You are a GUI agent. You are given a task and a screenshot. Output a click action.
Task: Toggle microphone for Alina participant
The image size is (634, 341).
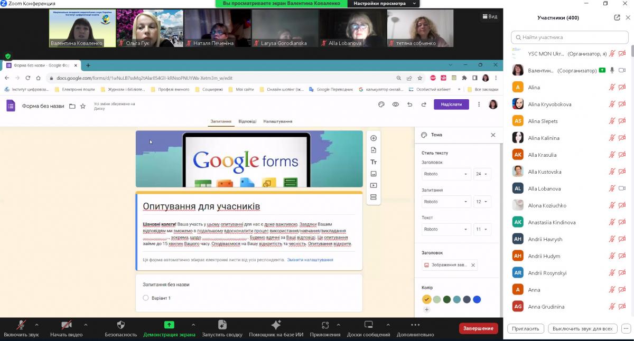click(x=612, y=87)
